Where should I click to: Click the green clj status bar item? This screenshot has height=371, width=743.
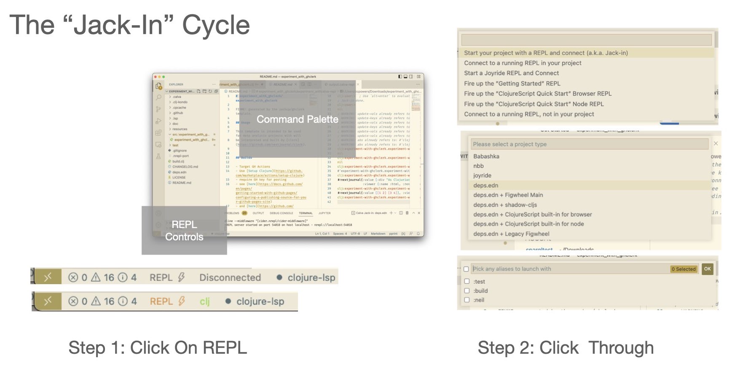(204, 301)
